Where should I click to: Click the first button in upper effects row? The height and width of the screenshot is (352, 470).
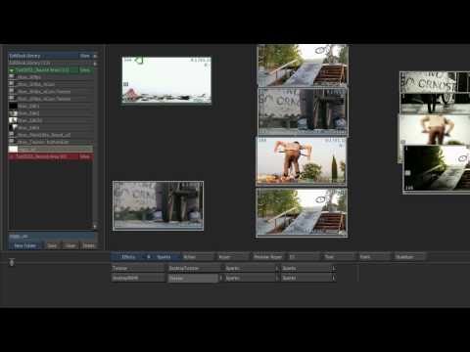pyautogui.click(x=138, y=268)
